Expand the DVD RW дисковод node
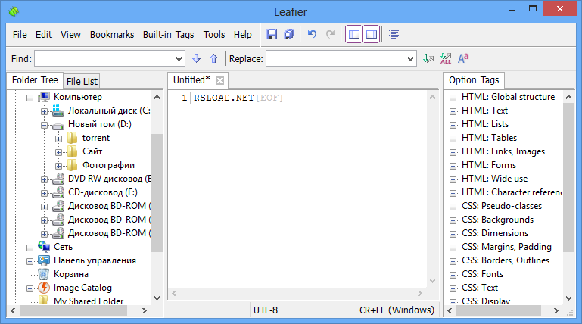 [44, 179]
